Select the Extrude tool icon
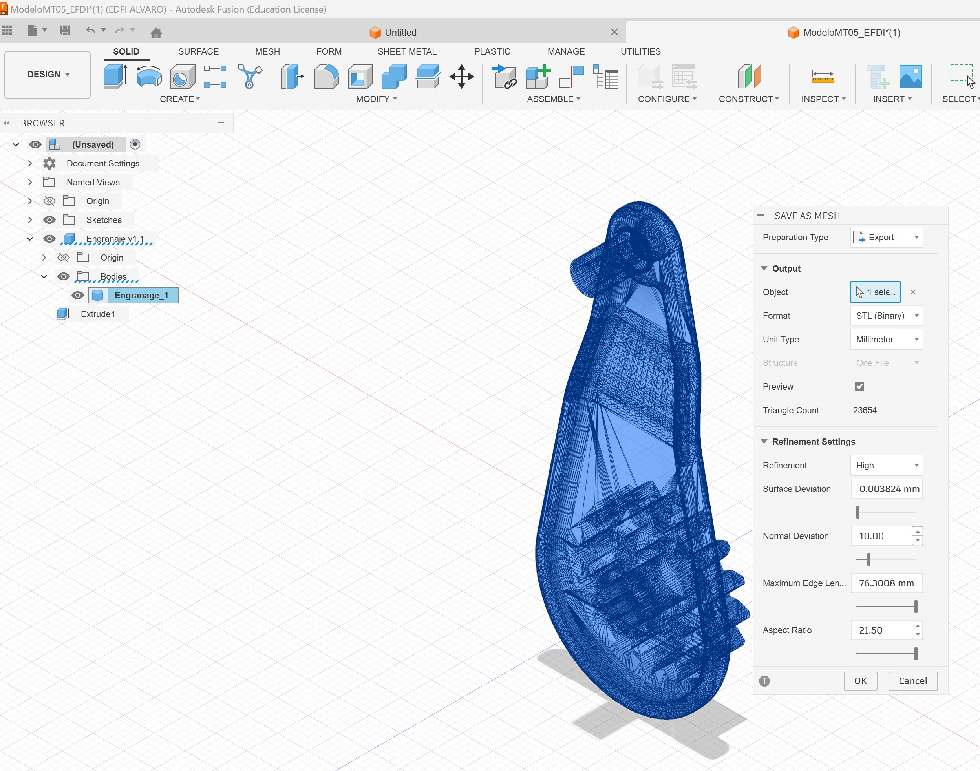Screen dimensions: 980x771 coord(115,76)
